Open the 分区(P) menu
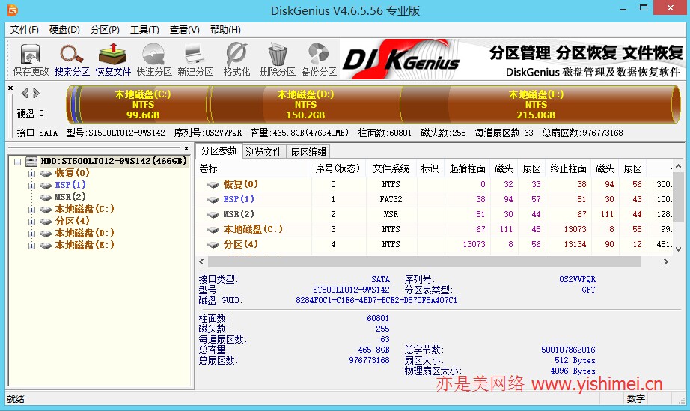690x411 pixels. (x=105, y=29)
